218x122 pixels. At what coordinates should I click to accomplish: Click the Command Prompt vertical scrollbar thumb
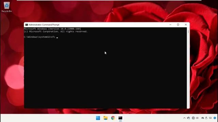point(188,32)
